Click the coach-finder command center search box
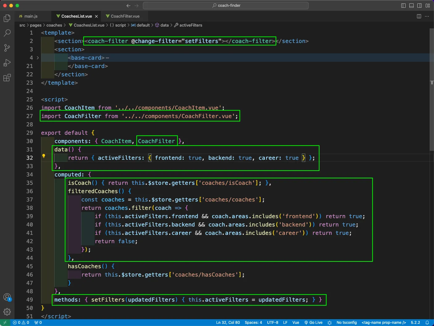Screen dimensions: 434x326 pos(226,6)
